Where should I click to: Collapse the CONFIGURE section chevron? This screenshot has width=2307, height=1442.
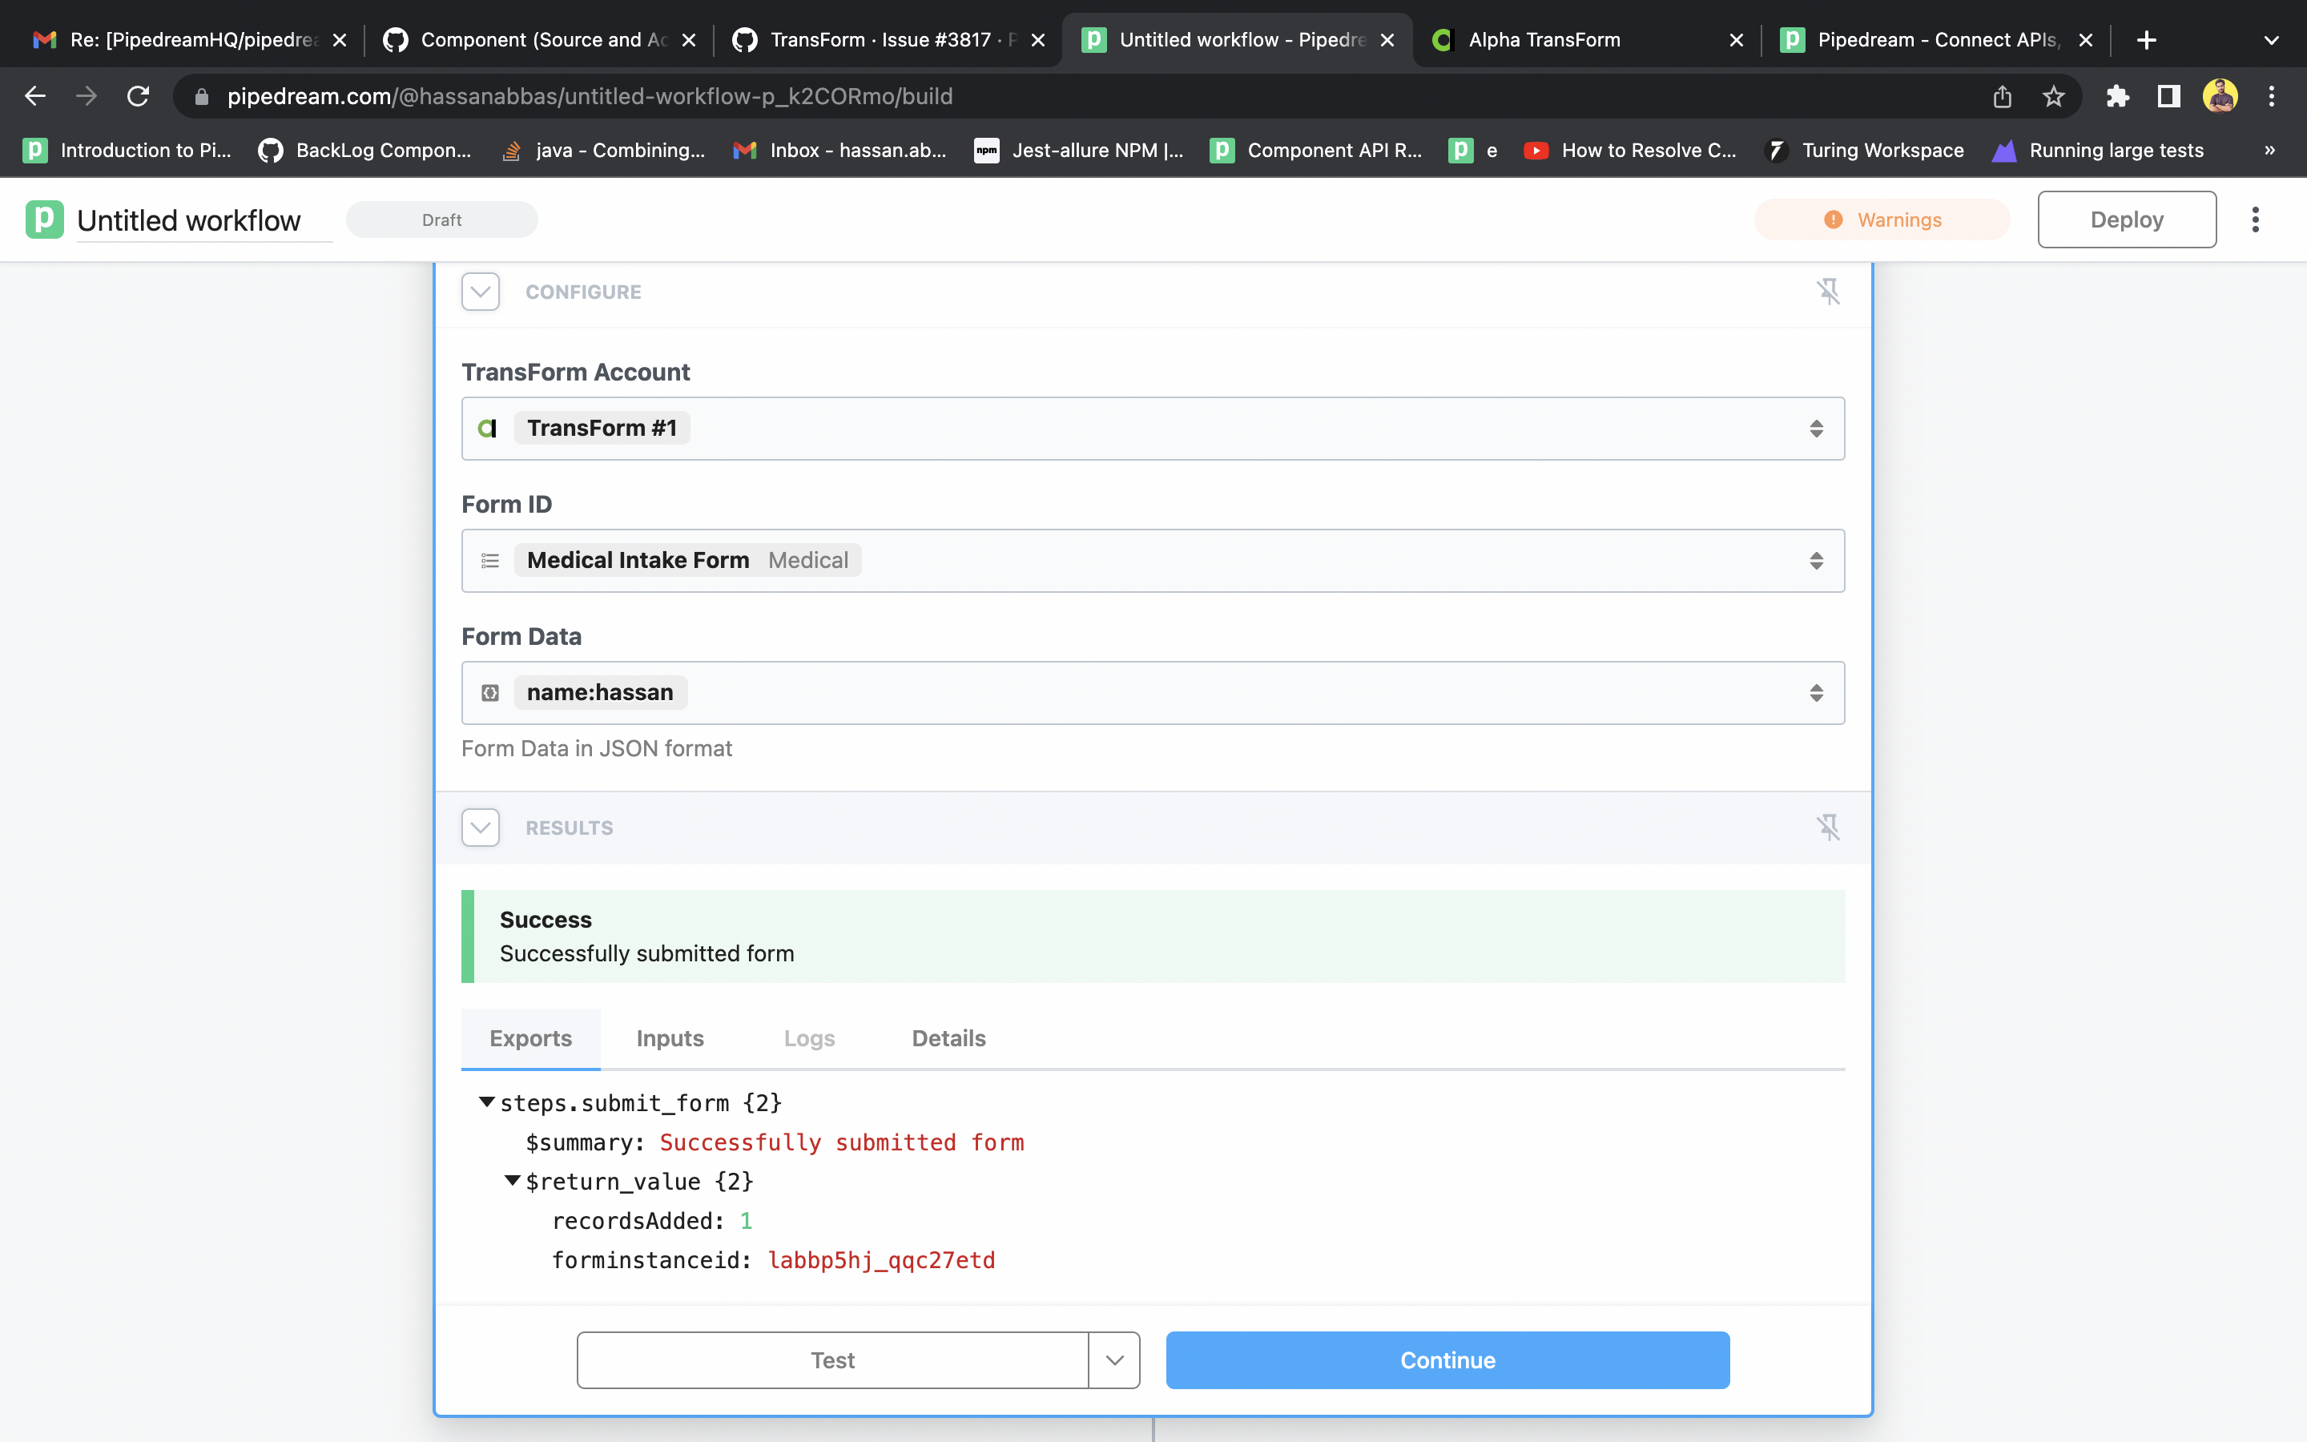(480, 291)
